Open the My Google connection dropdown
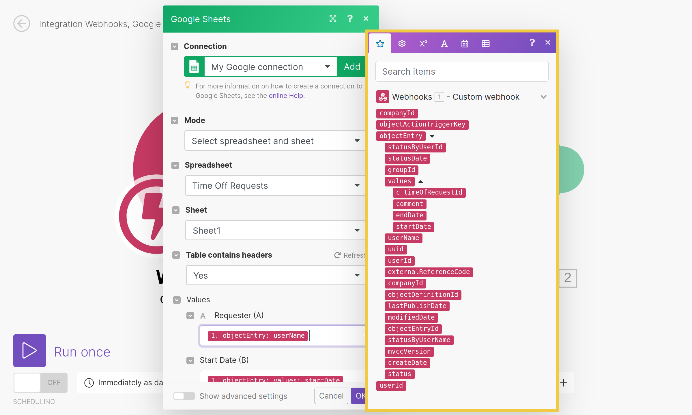692x415 pixels. click(x=270, y=67)
